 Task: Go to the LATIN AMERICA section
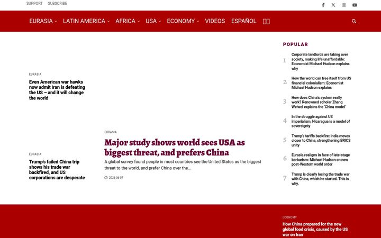(x=84, y=21)
